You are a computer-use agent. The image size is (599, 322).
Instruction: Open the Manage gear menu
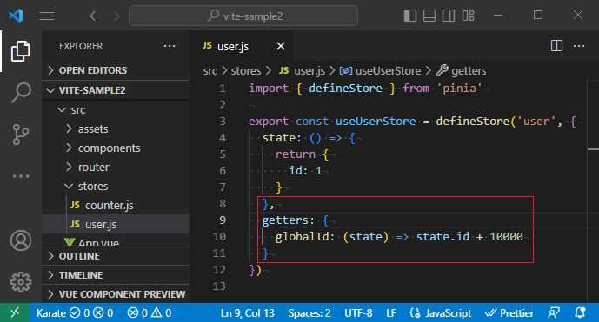tap(21, 282)
